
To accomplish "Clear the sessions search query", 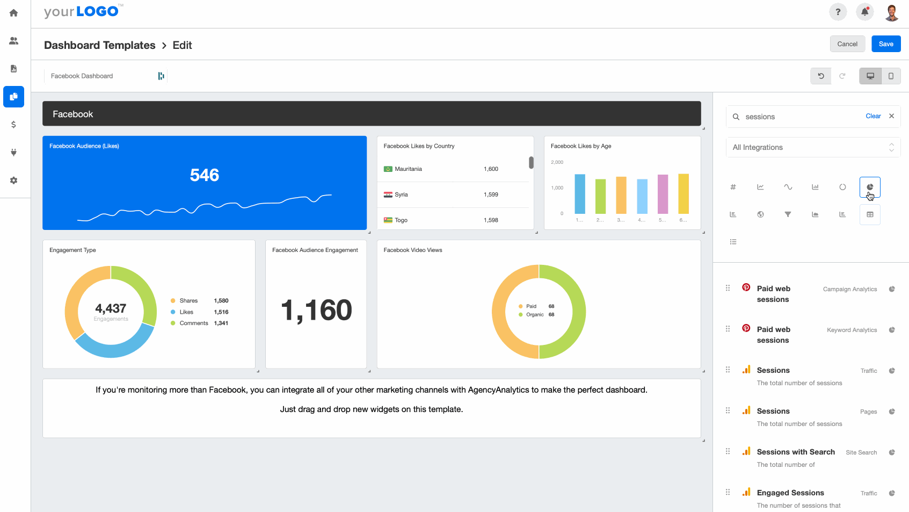I will pyautogui.click(x=873, y=116).
